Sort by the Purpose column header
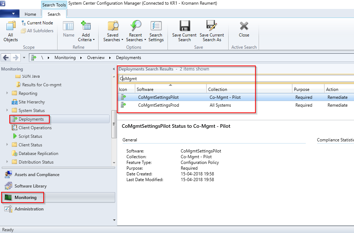The image size is (354, 233). click(x=308, y=89)
